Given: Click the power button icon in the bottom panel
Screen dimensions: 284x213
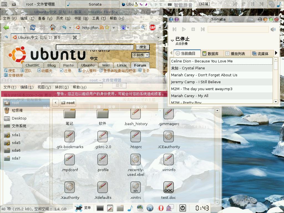Looking at the screenshot, I should (x=182, y=208).
